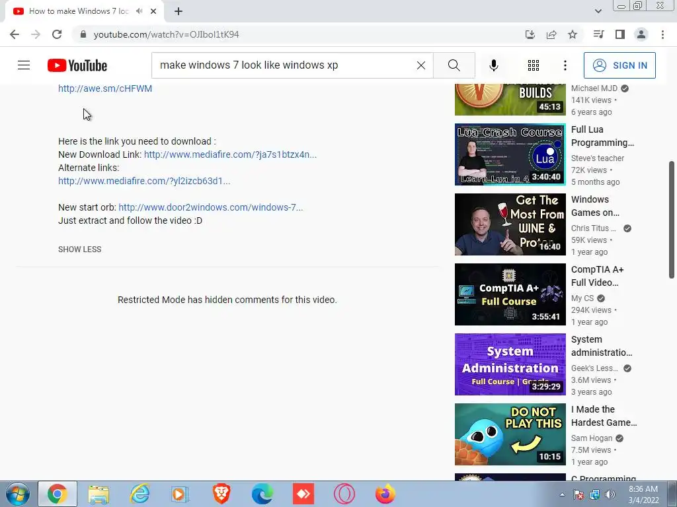The image size is (677, 507).
Task: Visit the My CS channel name
Action: (582, 298)
